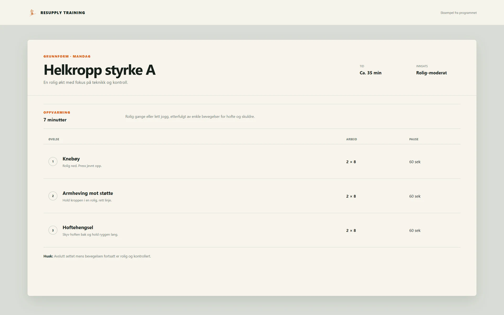Click the 'ØVELSE' column header
The width and height of the screenshot is (504, 315).
tap(54, 139)
